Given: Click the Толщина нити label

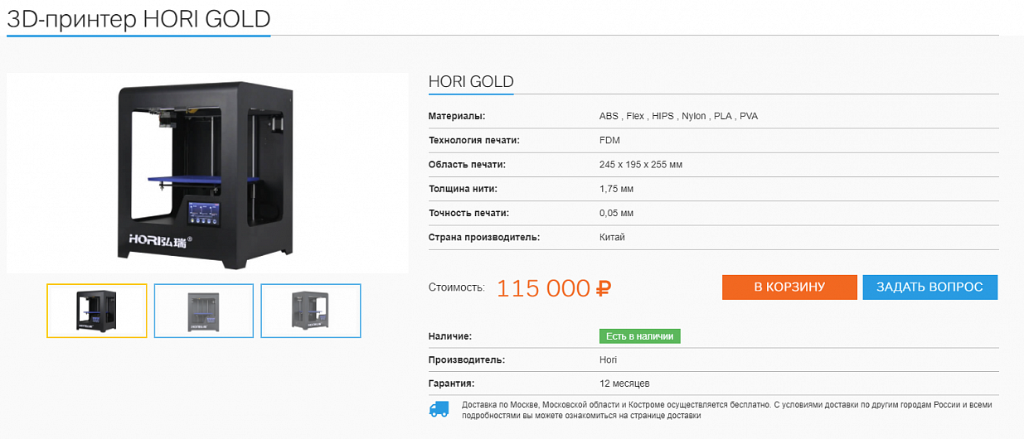Looking at the screenshot, I should [464, 189].
